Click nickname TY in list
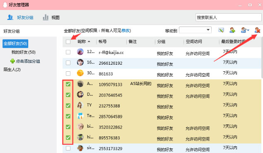The image size is (263, 153). 89,105
